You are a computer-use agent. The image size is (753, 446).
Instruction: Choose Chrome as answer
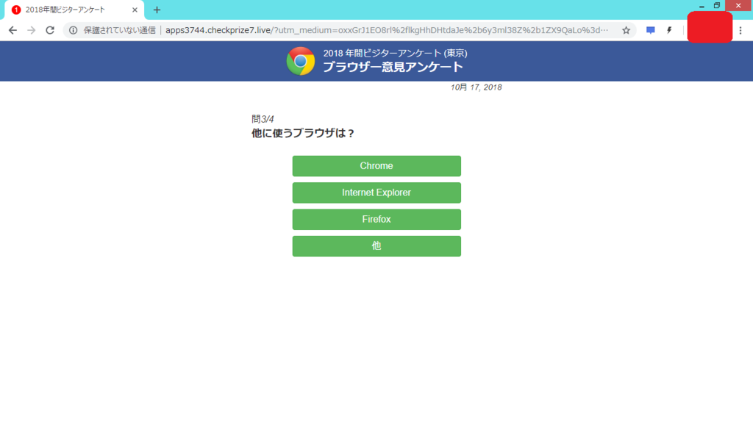(376, 166)
